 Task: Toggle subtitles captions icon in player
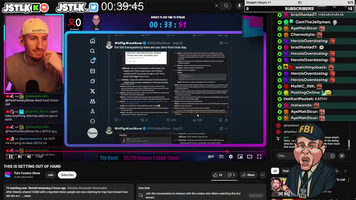(x=221, y=157)
